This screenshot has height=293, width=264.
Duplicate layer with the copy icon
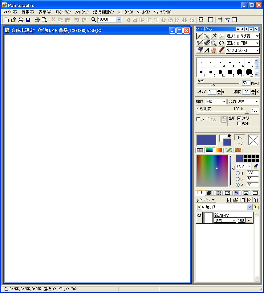pos(242,200)
